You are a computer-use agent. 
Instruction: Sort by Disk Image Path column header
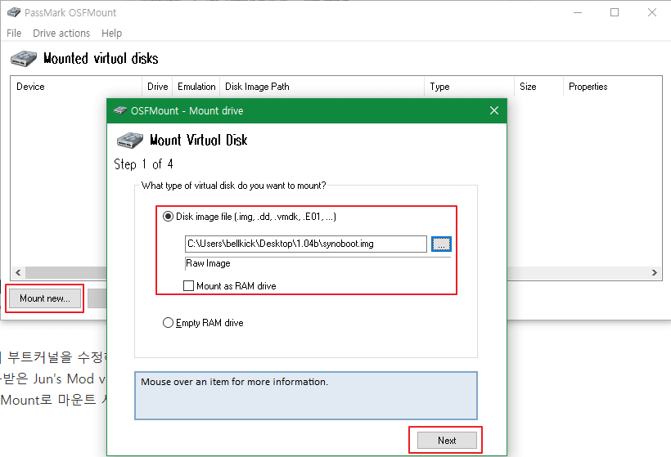tap(322, 87)
